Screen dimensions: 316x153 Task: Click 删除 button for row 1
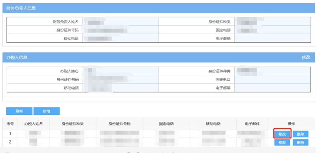click(301, 134)
